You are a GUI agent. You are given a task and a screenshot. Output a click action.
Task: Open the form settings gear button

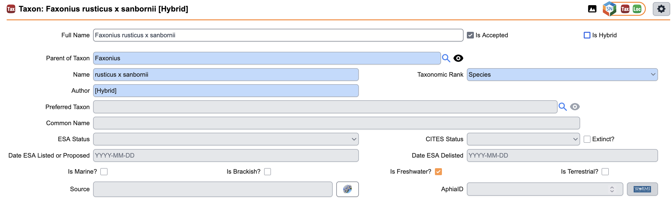(661, 9)
